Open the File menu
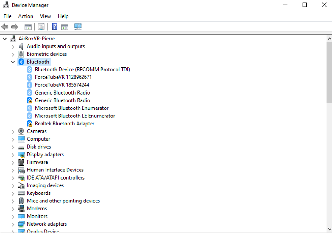This screenshot has height=233, width=332. coord(7,16)
